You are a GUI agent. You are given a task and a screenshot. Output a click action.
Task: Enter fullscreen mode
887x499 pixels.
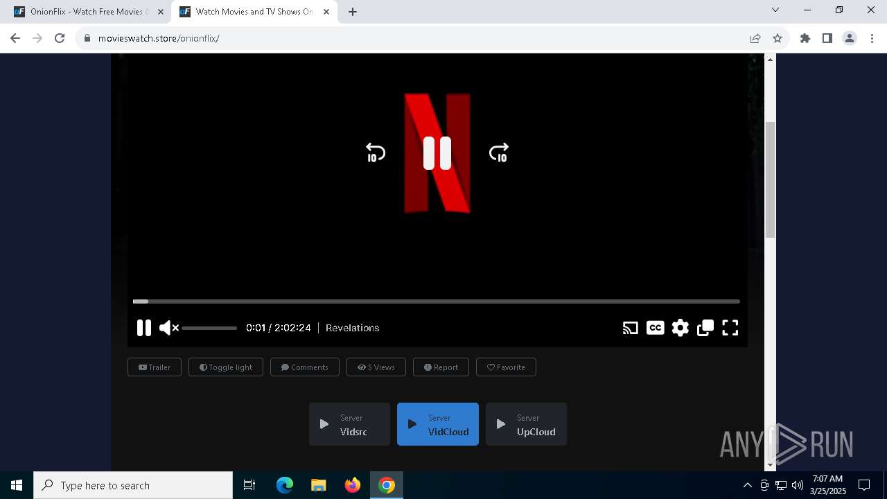click(x=730, y=328)
